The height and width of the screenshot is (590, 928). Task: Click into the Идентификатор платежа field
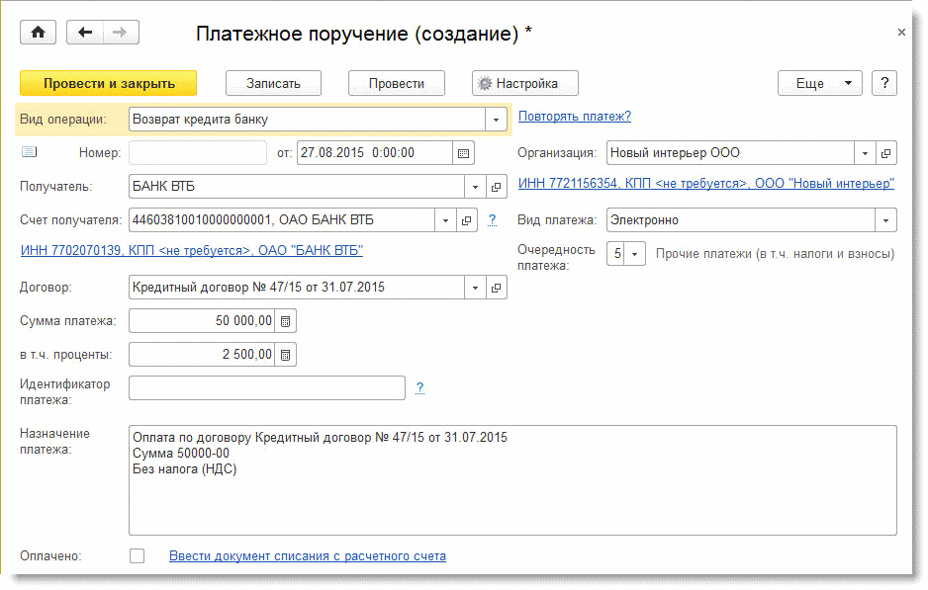point(266,387)
